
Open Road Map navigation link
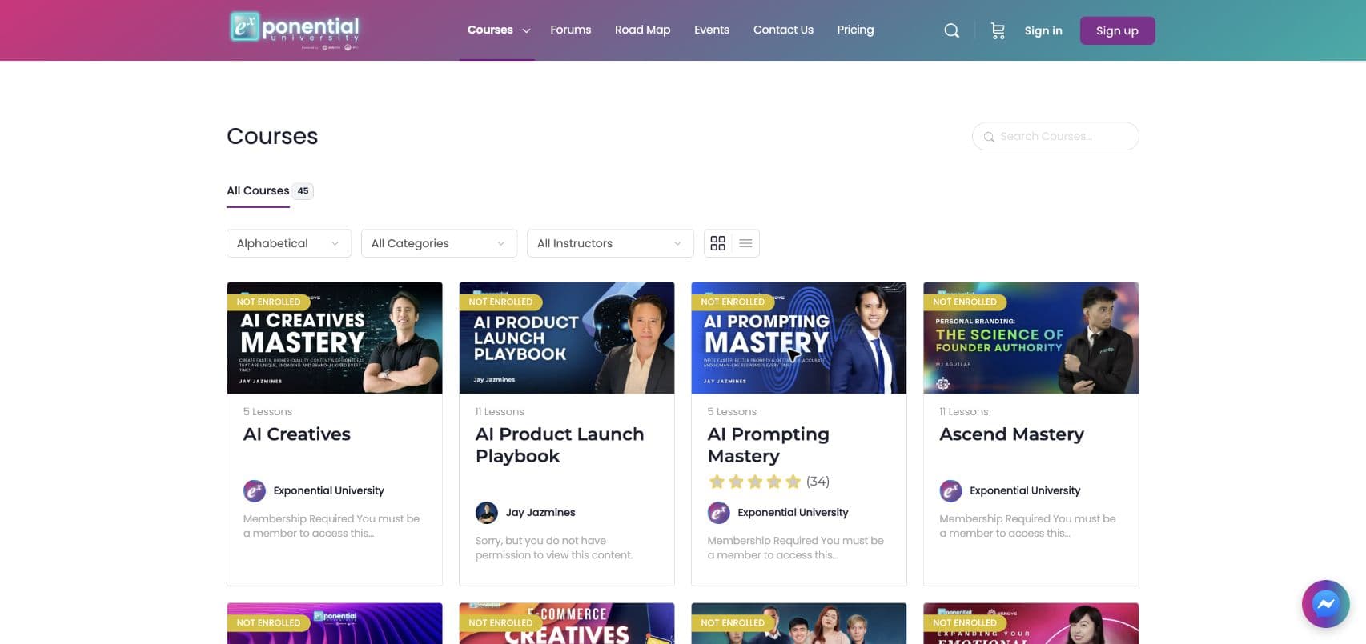[642, 30]
